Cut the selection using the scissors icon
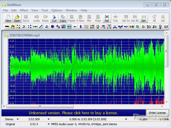This screenshot has height=128, width=171. (54, 18)
